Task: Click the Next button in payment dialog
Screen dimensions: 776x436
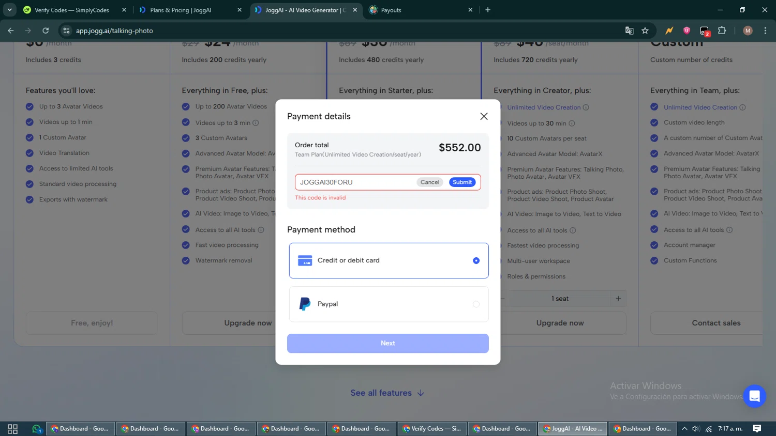Action: [388, 343]
